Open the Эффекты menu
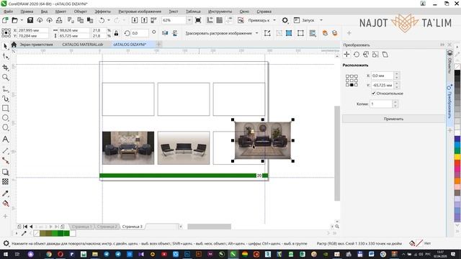Viewport: 461px width, 259px height. (x=102, y=12)
